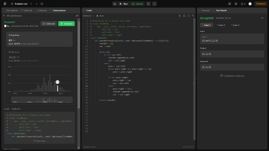Image resolution: width=269 pixels, height=151 pixels.
Task: Expand code with View more
Action: click(40, 141)
